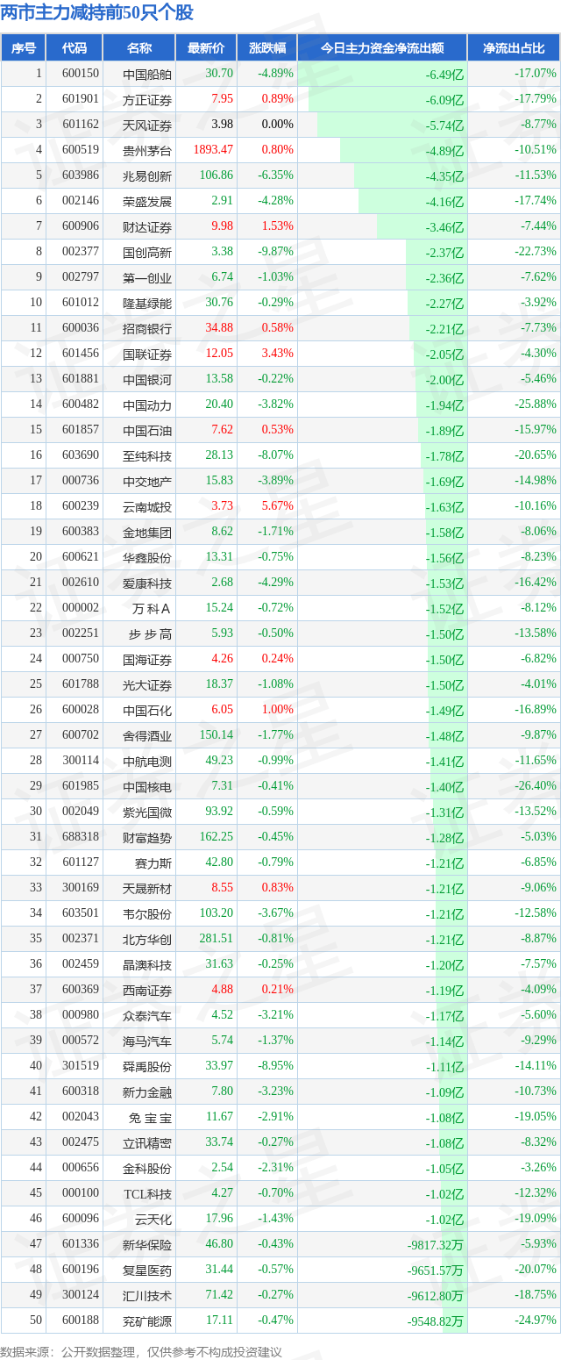The height and width of the screenshot is (1360, 561).
Task: Select 云天化 in the name column
Action: [x=153, y=1219]
